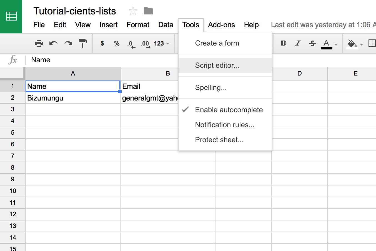Star the Tutorial-cients-lists spreadsheet
The height and width of the screenshot is (251, 376).
(x=133, y=11)
